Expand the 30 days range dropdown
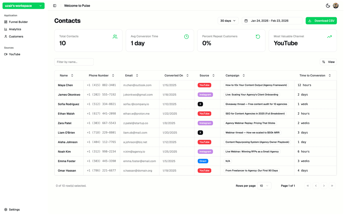Screen dimensions: 345x216 [x=228, y=21]
